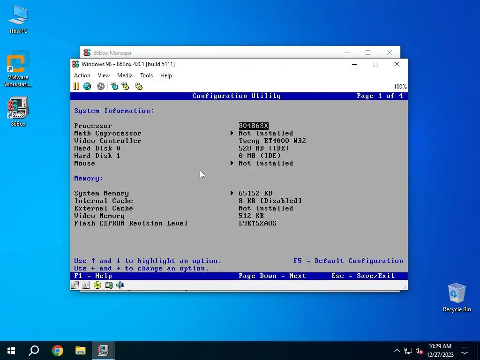Open the notification center icon

(465, 351)
